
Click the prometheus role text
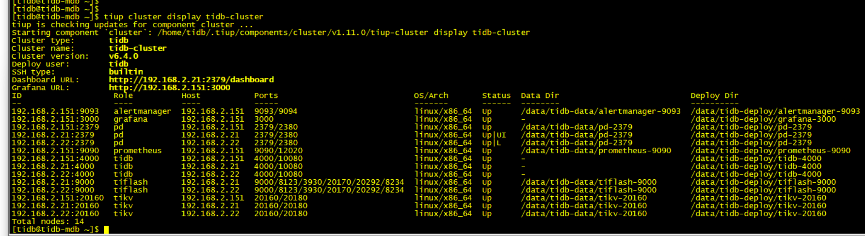tap(137, 150)
